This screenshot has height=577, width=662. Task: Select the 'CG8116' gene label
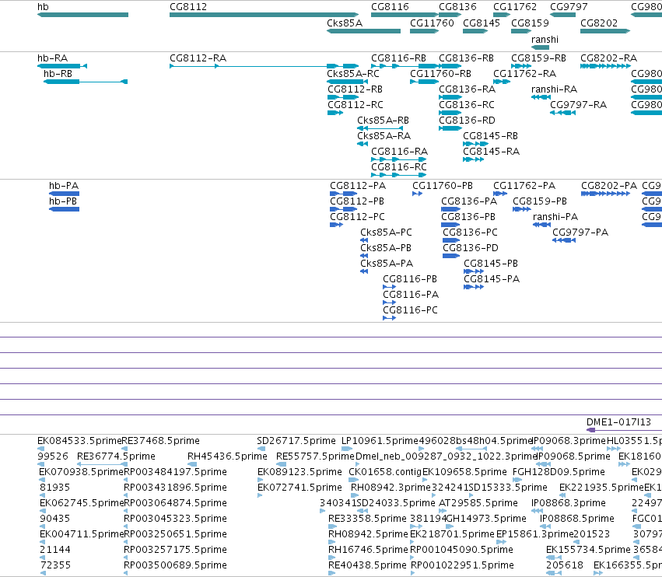click(390, 7)
